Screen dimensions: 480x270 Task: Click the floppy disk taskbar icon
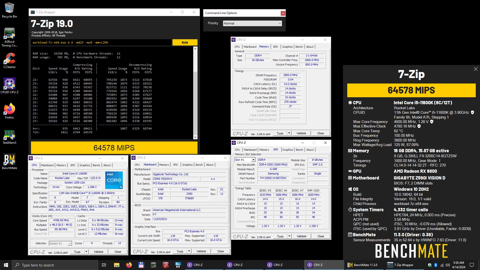pyautogui.click(x=141, y=265)
